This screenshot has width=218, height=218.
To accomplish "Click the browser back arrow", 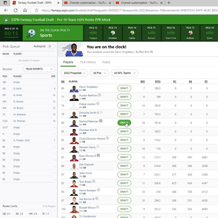I will point(6,10).
